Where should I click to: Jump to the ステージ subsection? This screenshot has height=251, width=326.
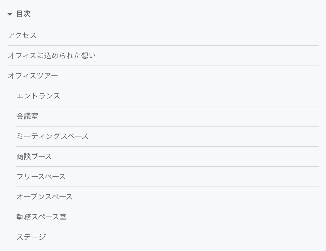click(31, 237)
